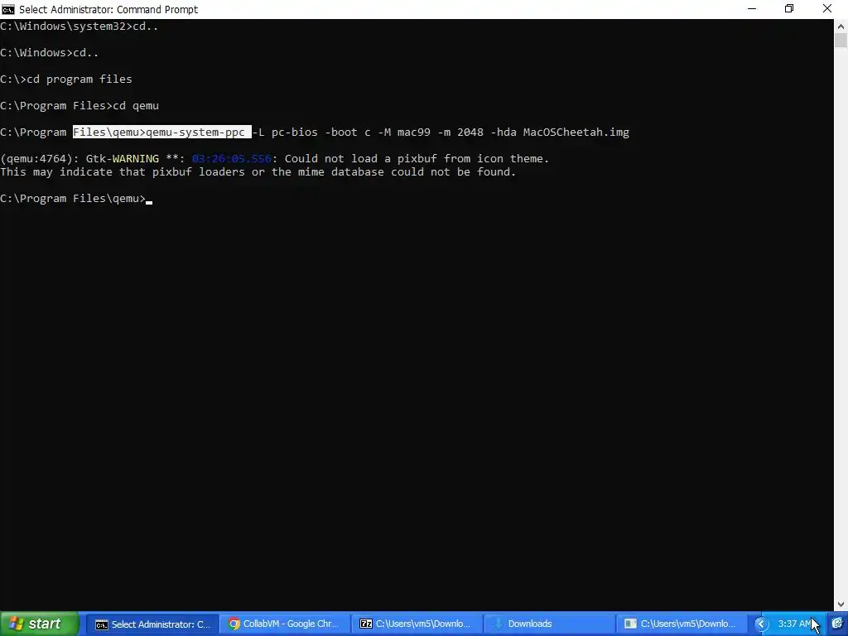Switch to CollabVM Google Chrome taskbar item
Screen dimensions: 848x636
[284, 624]
